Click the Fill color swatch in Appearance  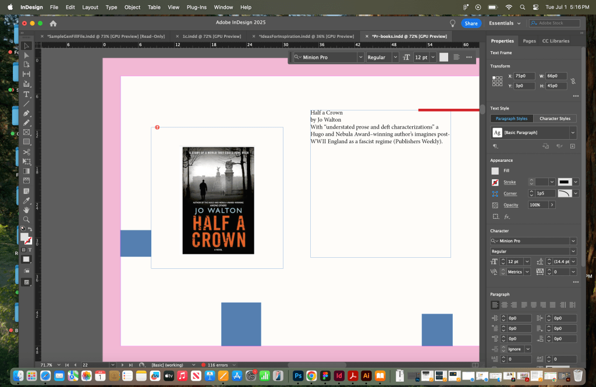(495, 171)
